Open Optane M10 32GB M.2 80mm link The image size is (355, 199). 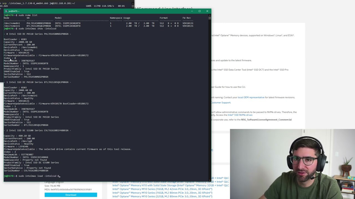point(162,196)
